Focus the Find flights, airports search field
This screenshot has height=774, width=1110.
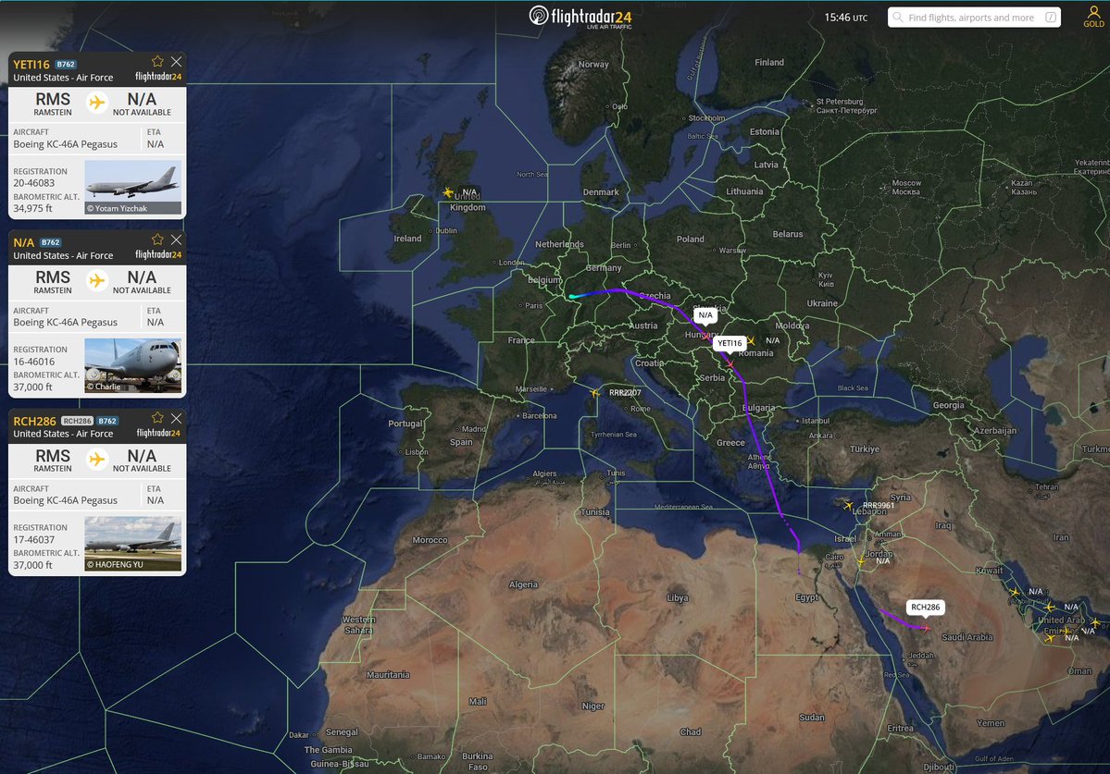pyautogui.click(x=974, y=17)
